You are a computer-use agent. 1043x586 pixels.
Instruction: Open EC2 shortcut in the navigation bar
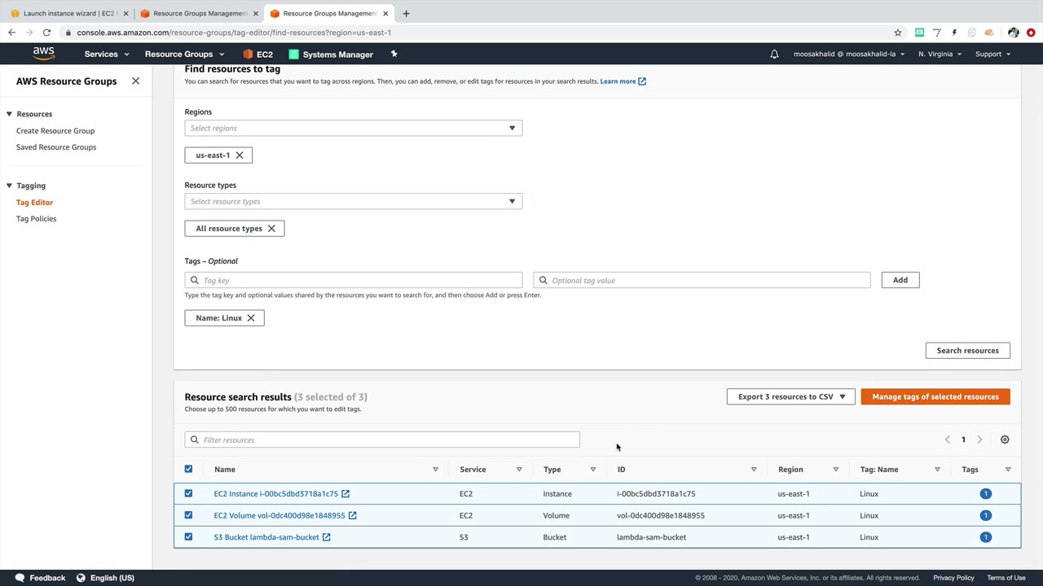point(257,55)
